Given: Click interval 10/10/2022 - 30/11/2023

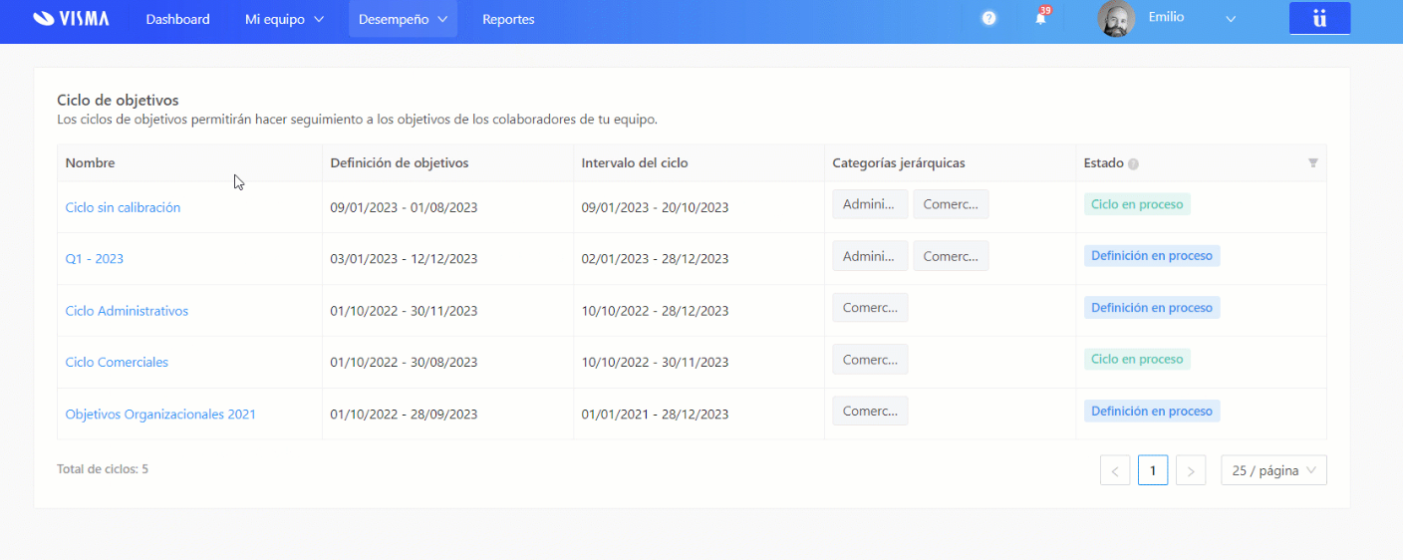Looking at the screenshot, I should pos(655,362).
